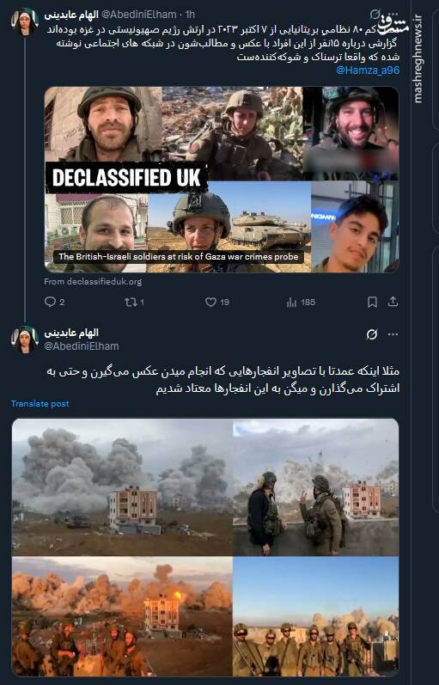The height and width of the screenshot is (685, 439).
Task: Open bottom-right photo of soldiers group
Action: pos(316,617)
